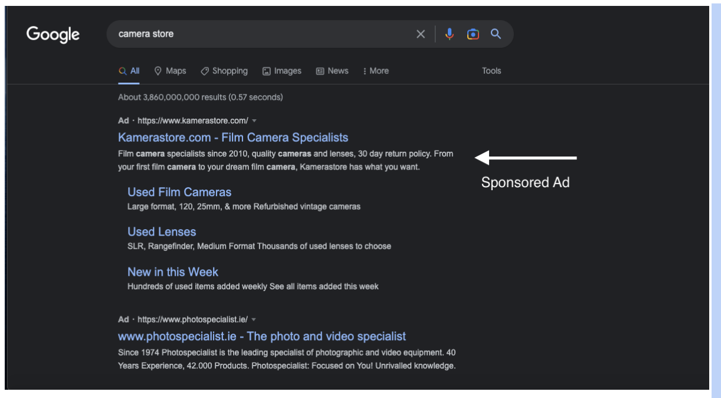Click the https://www.kamerastore.com/ ad URL
Screen dimensions: 721x398
[193, 120]
